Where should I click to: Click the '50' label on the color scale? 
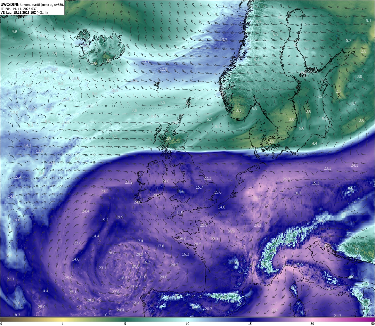pos(373,324)
